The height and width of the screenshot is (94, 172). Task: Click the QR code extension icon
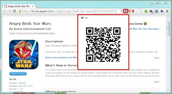(x=126, y=11)
